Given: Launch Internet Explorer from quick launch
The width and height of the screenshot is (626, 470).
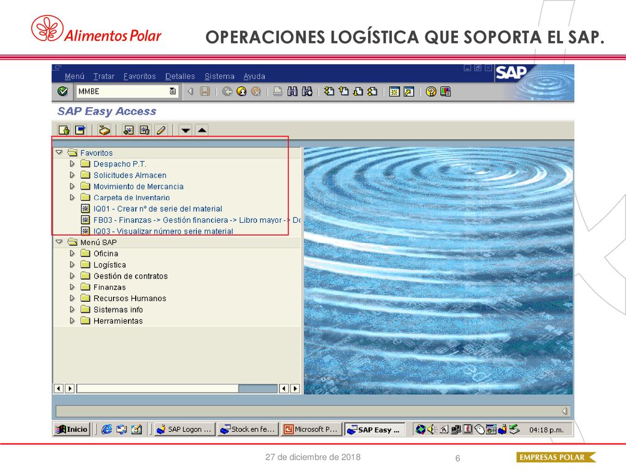Looking at the screenshot, I should (x=106, y=429).
